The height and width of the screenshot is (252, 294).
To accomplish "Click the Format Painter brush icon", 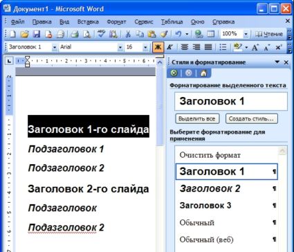I will point(164,34).
